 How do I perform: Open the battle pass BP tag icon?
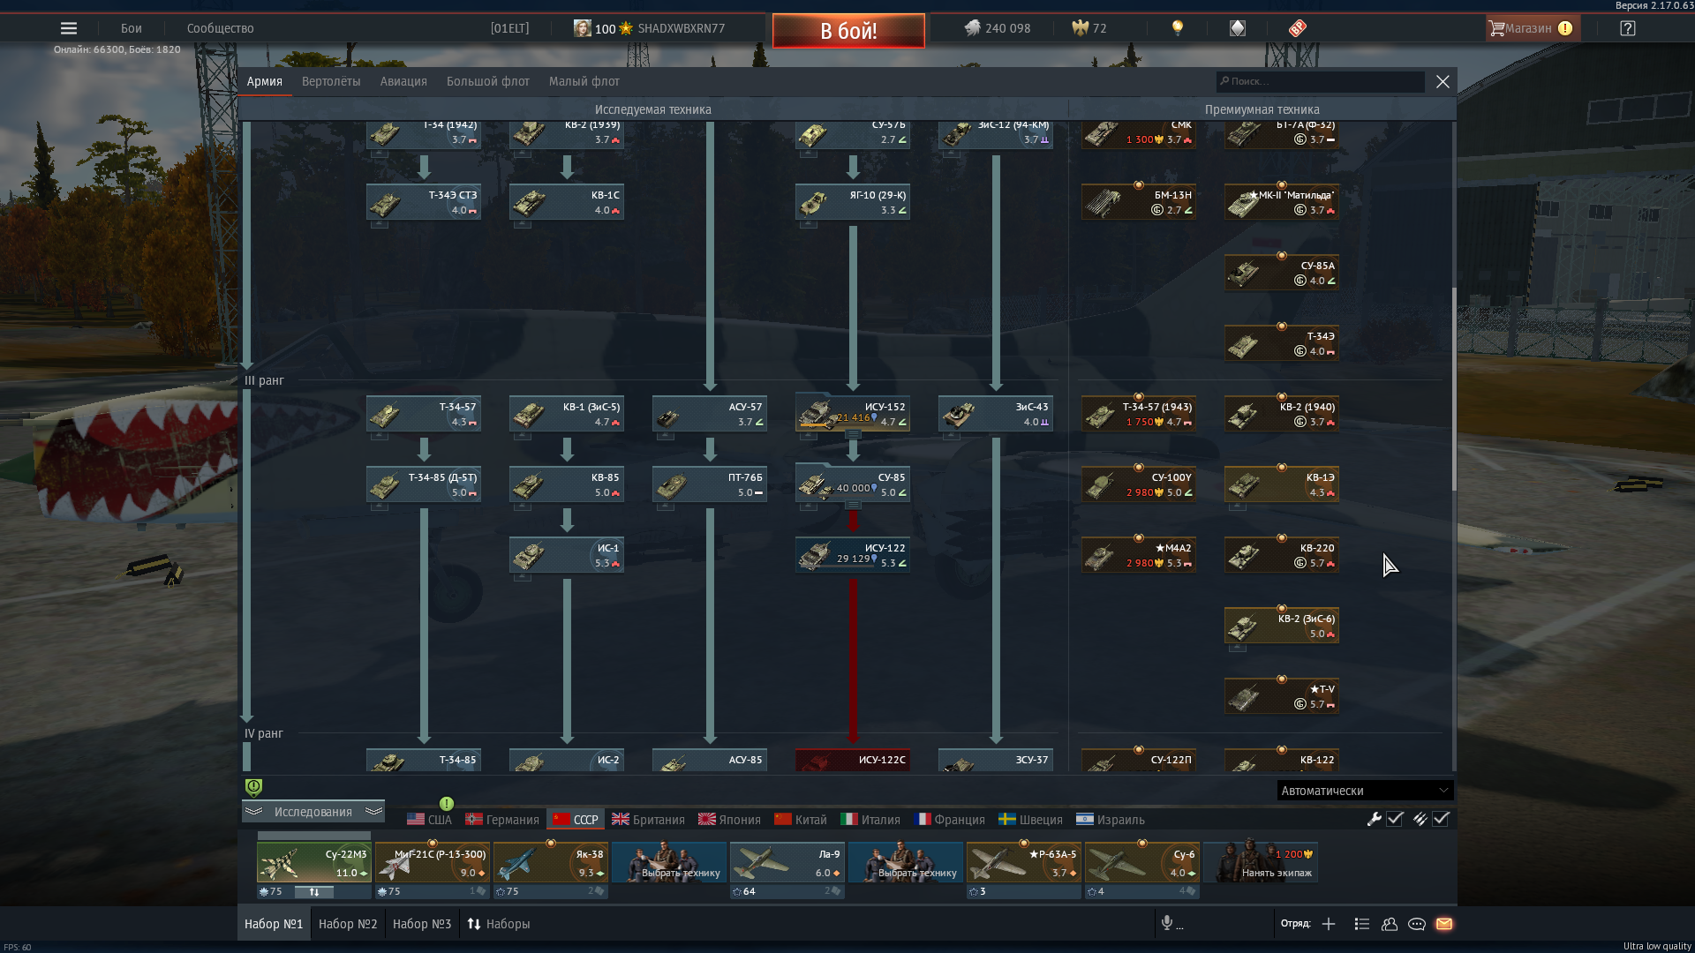[1297, 28]
